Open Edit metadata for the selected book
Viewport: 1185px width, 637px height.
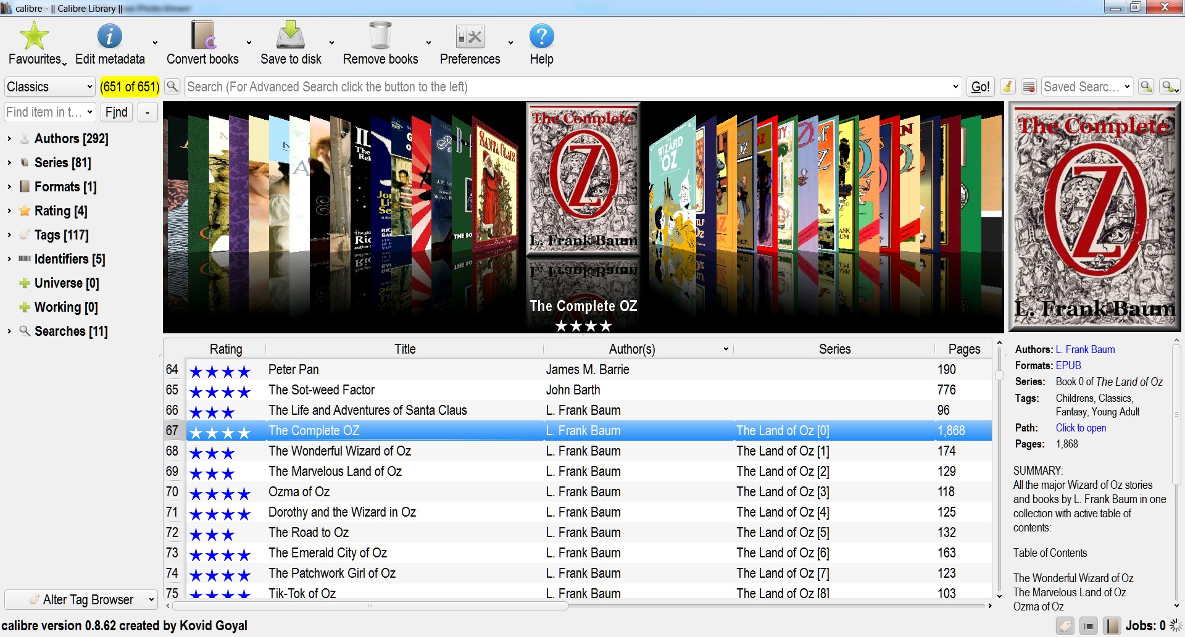[x=110, y=43]
